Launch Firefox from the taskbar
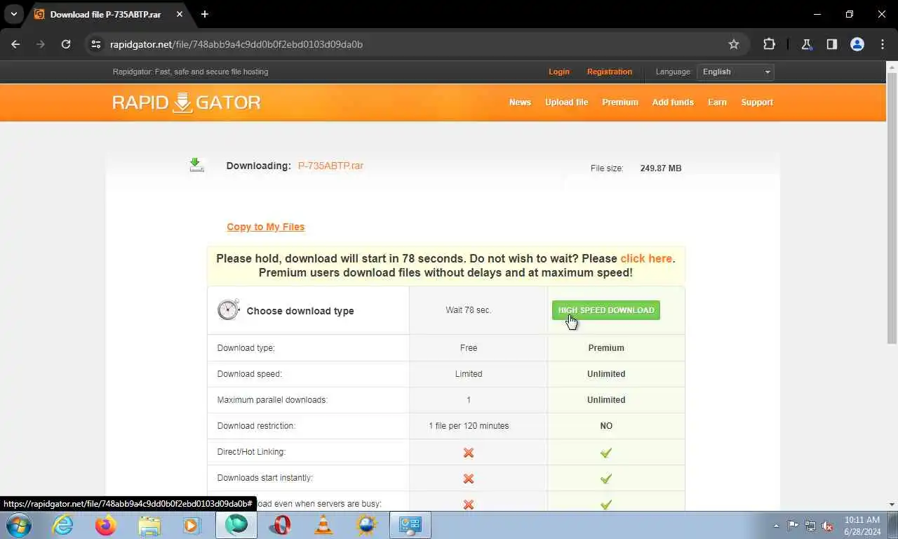Viewport: 898px width, 539px height. pyautogui.click(x=106, y=525)
